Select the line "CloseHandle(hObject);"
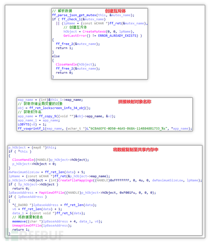The image size is (210, 243). pos(76,64)
